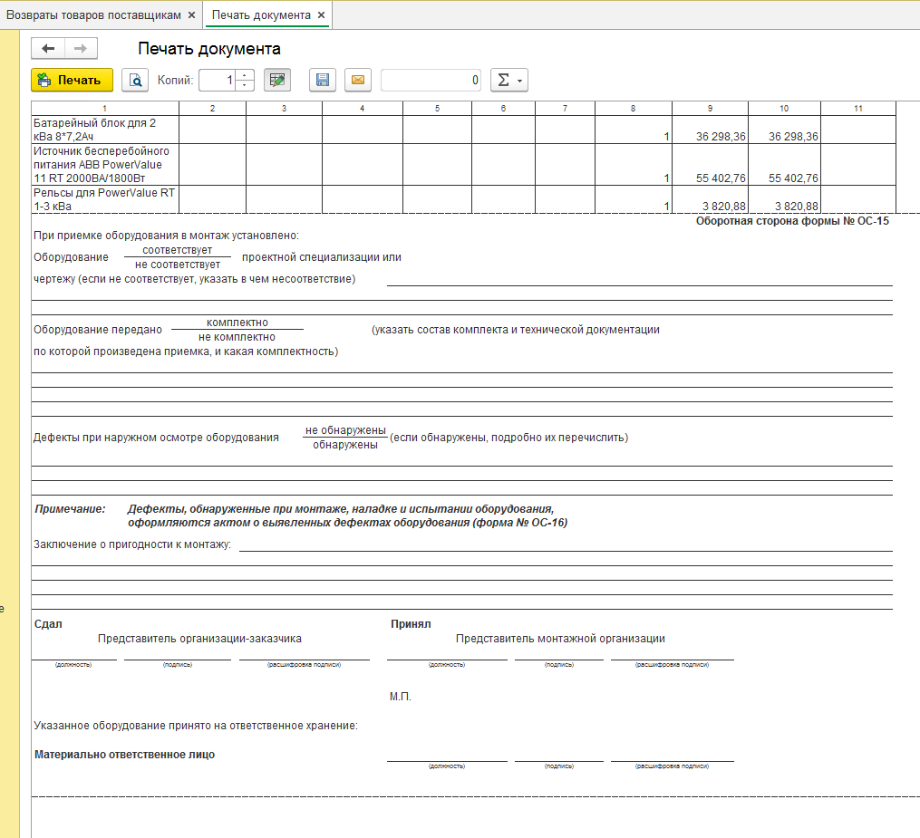Open print preview magnifier icon

coord(135,81)
